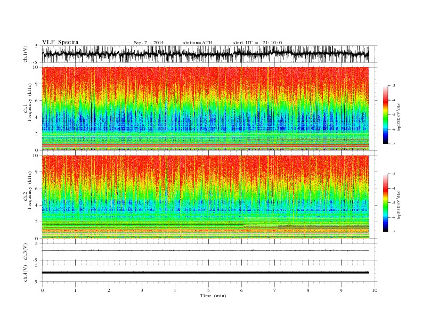The image size is (422, 326).
Task: Click the thick ch.4 voltage trace
Action: coord(205,273)
